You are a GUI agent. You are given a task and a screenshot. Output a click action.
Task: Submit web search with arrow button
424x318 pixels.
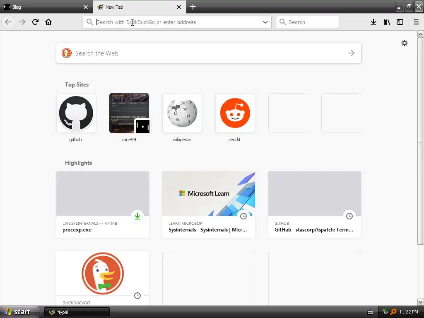point(351,53)
